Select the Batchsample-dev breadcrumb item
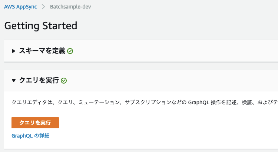 [70, 7]
